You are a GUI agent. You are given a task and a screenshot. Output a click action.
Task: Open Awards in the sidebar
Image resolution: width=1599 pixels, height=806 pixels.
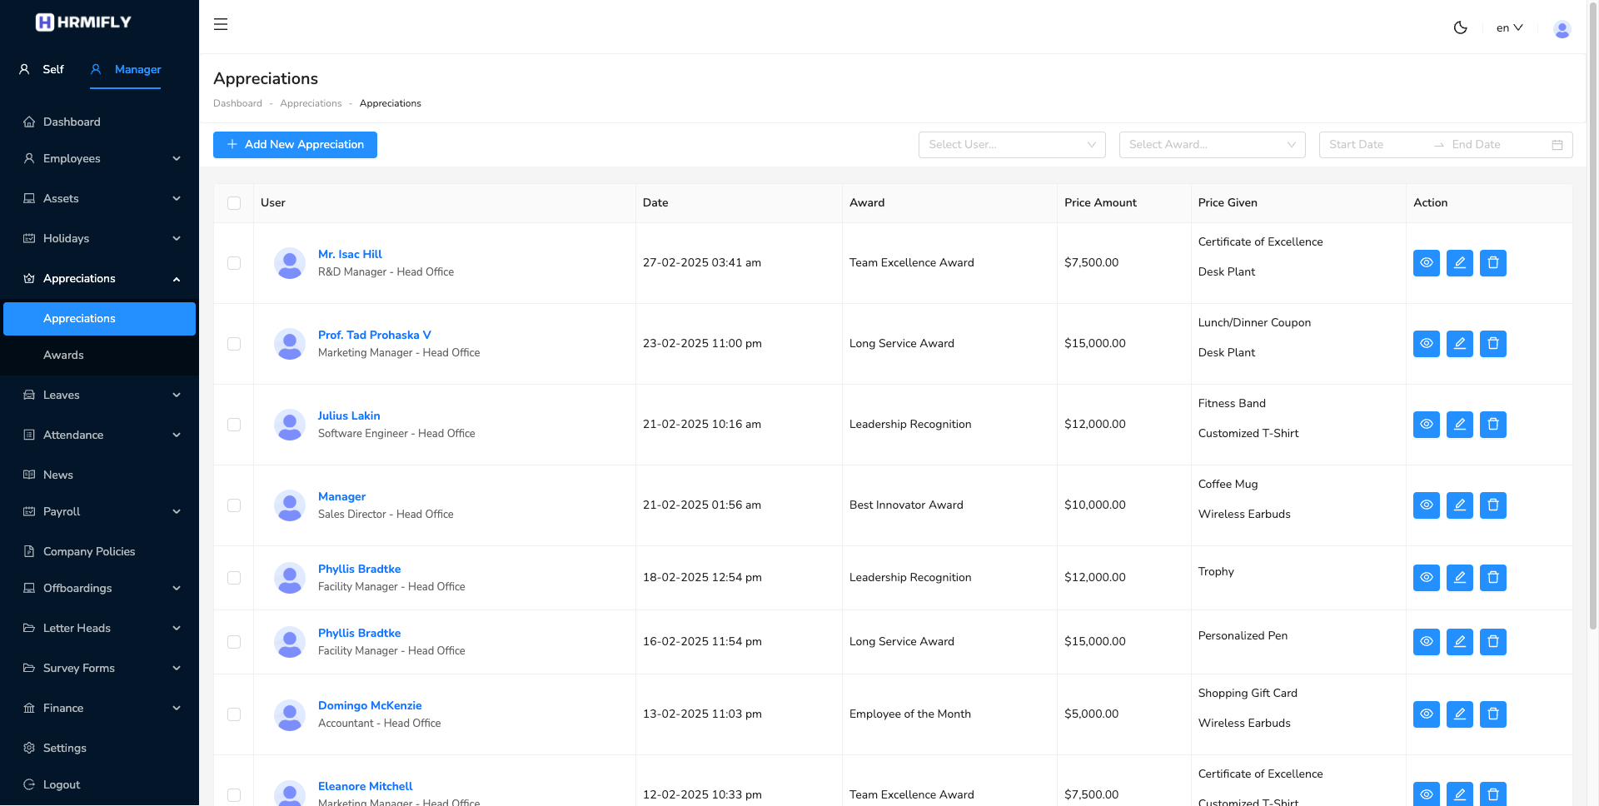[63, 355]
